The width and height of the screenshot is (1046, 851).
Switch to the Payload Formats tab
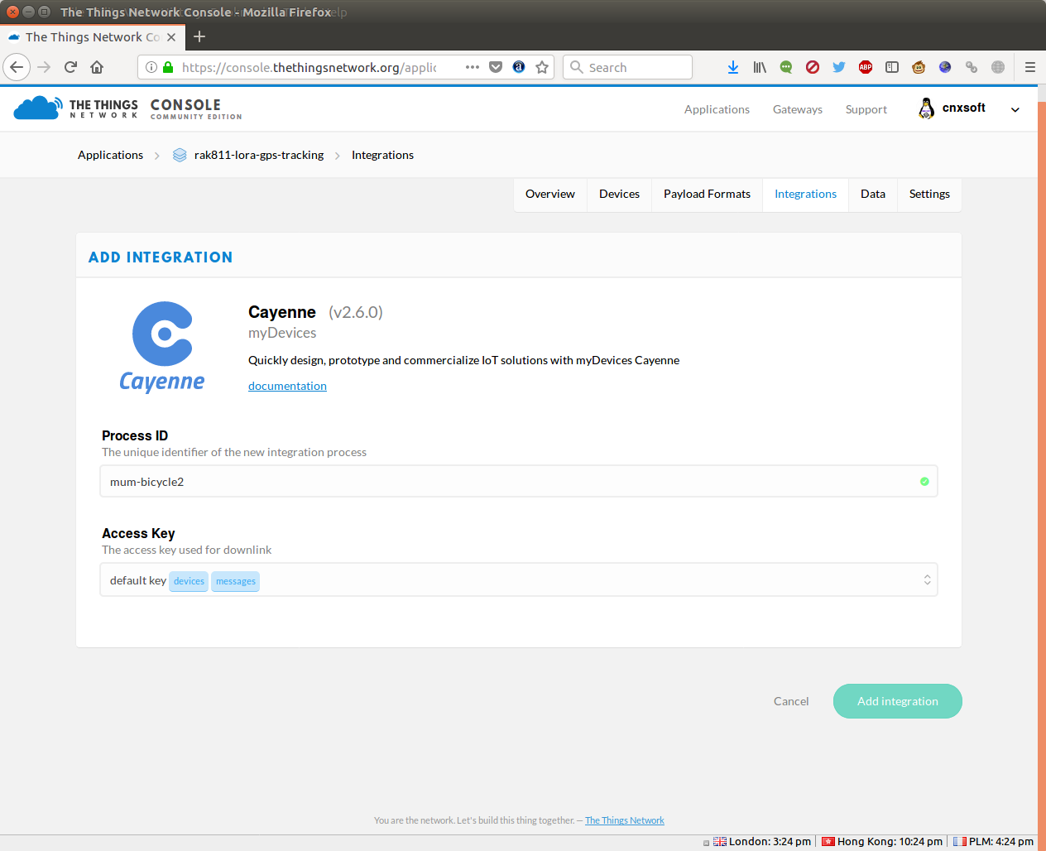coord(707,195)
